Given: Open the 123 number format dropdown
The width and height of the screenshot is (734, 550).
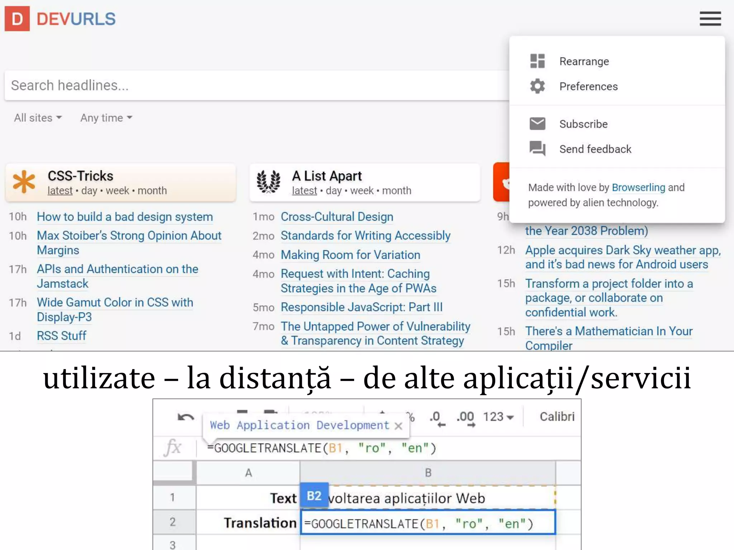Looking at the screenshot, I should [x=498, y=417].
